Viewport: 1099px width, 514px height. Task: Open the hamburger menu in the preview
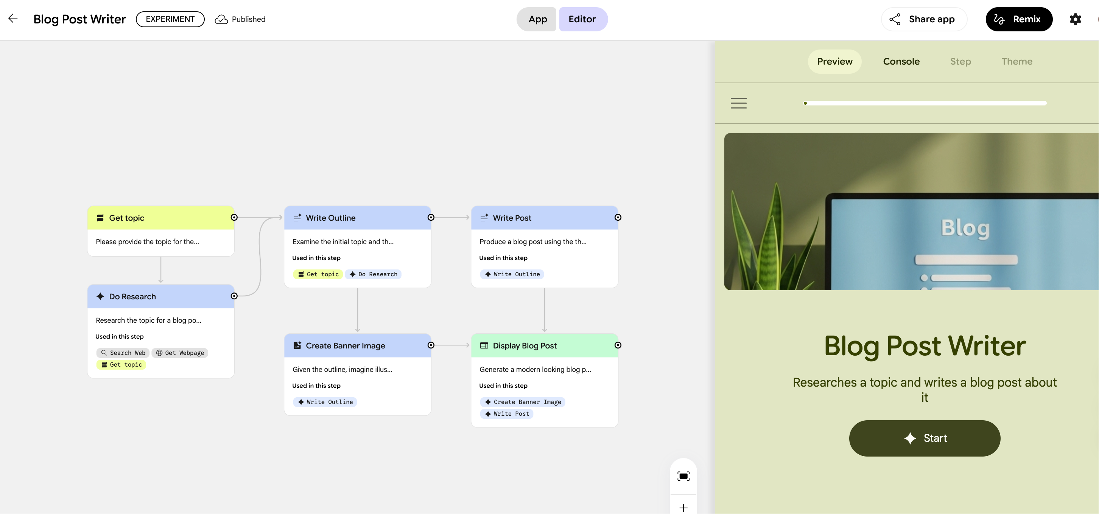tap(738, 103)
